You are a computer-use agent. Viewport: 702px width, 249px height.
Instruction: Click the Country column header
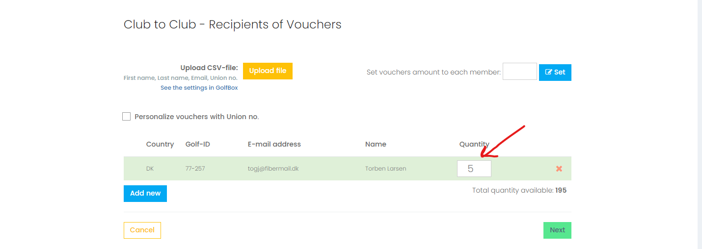160,144
